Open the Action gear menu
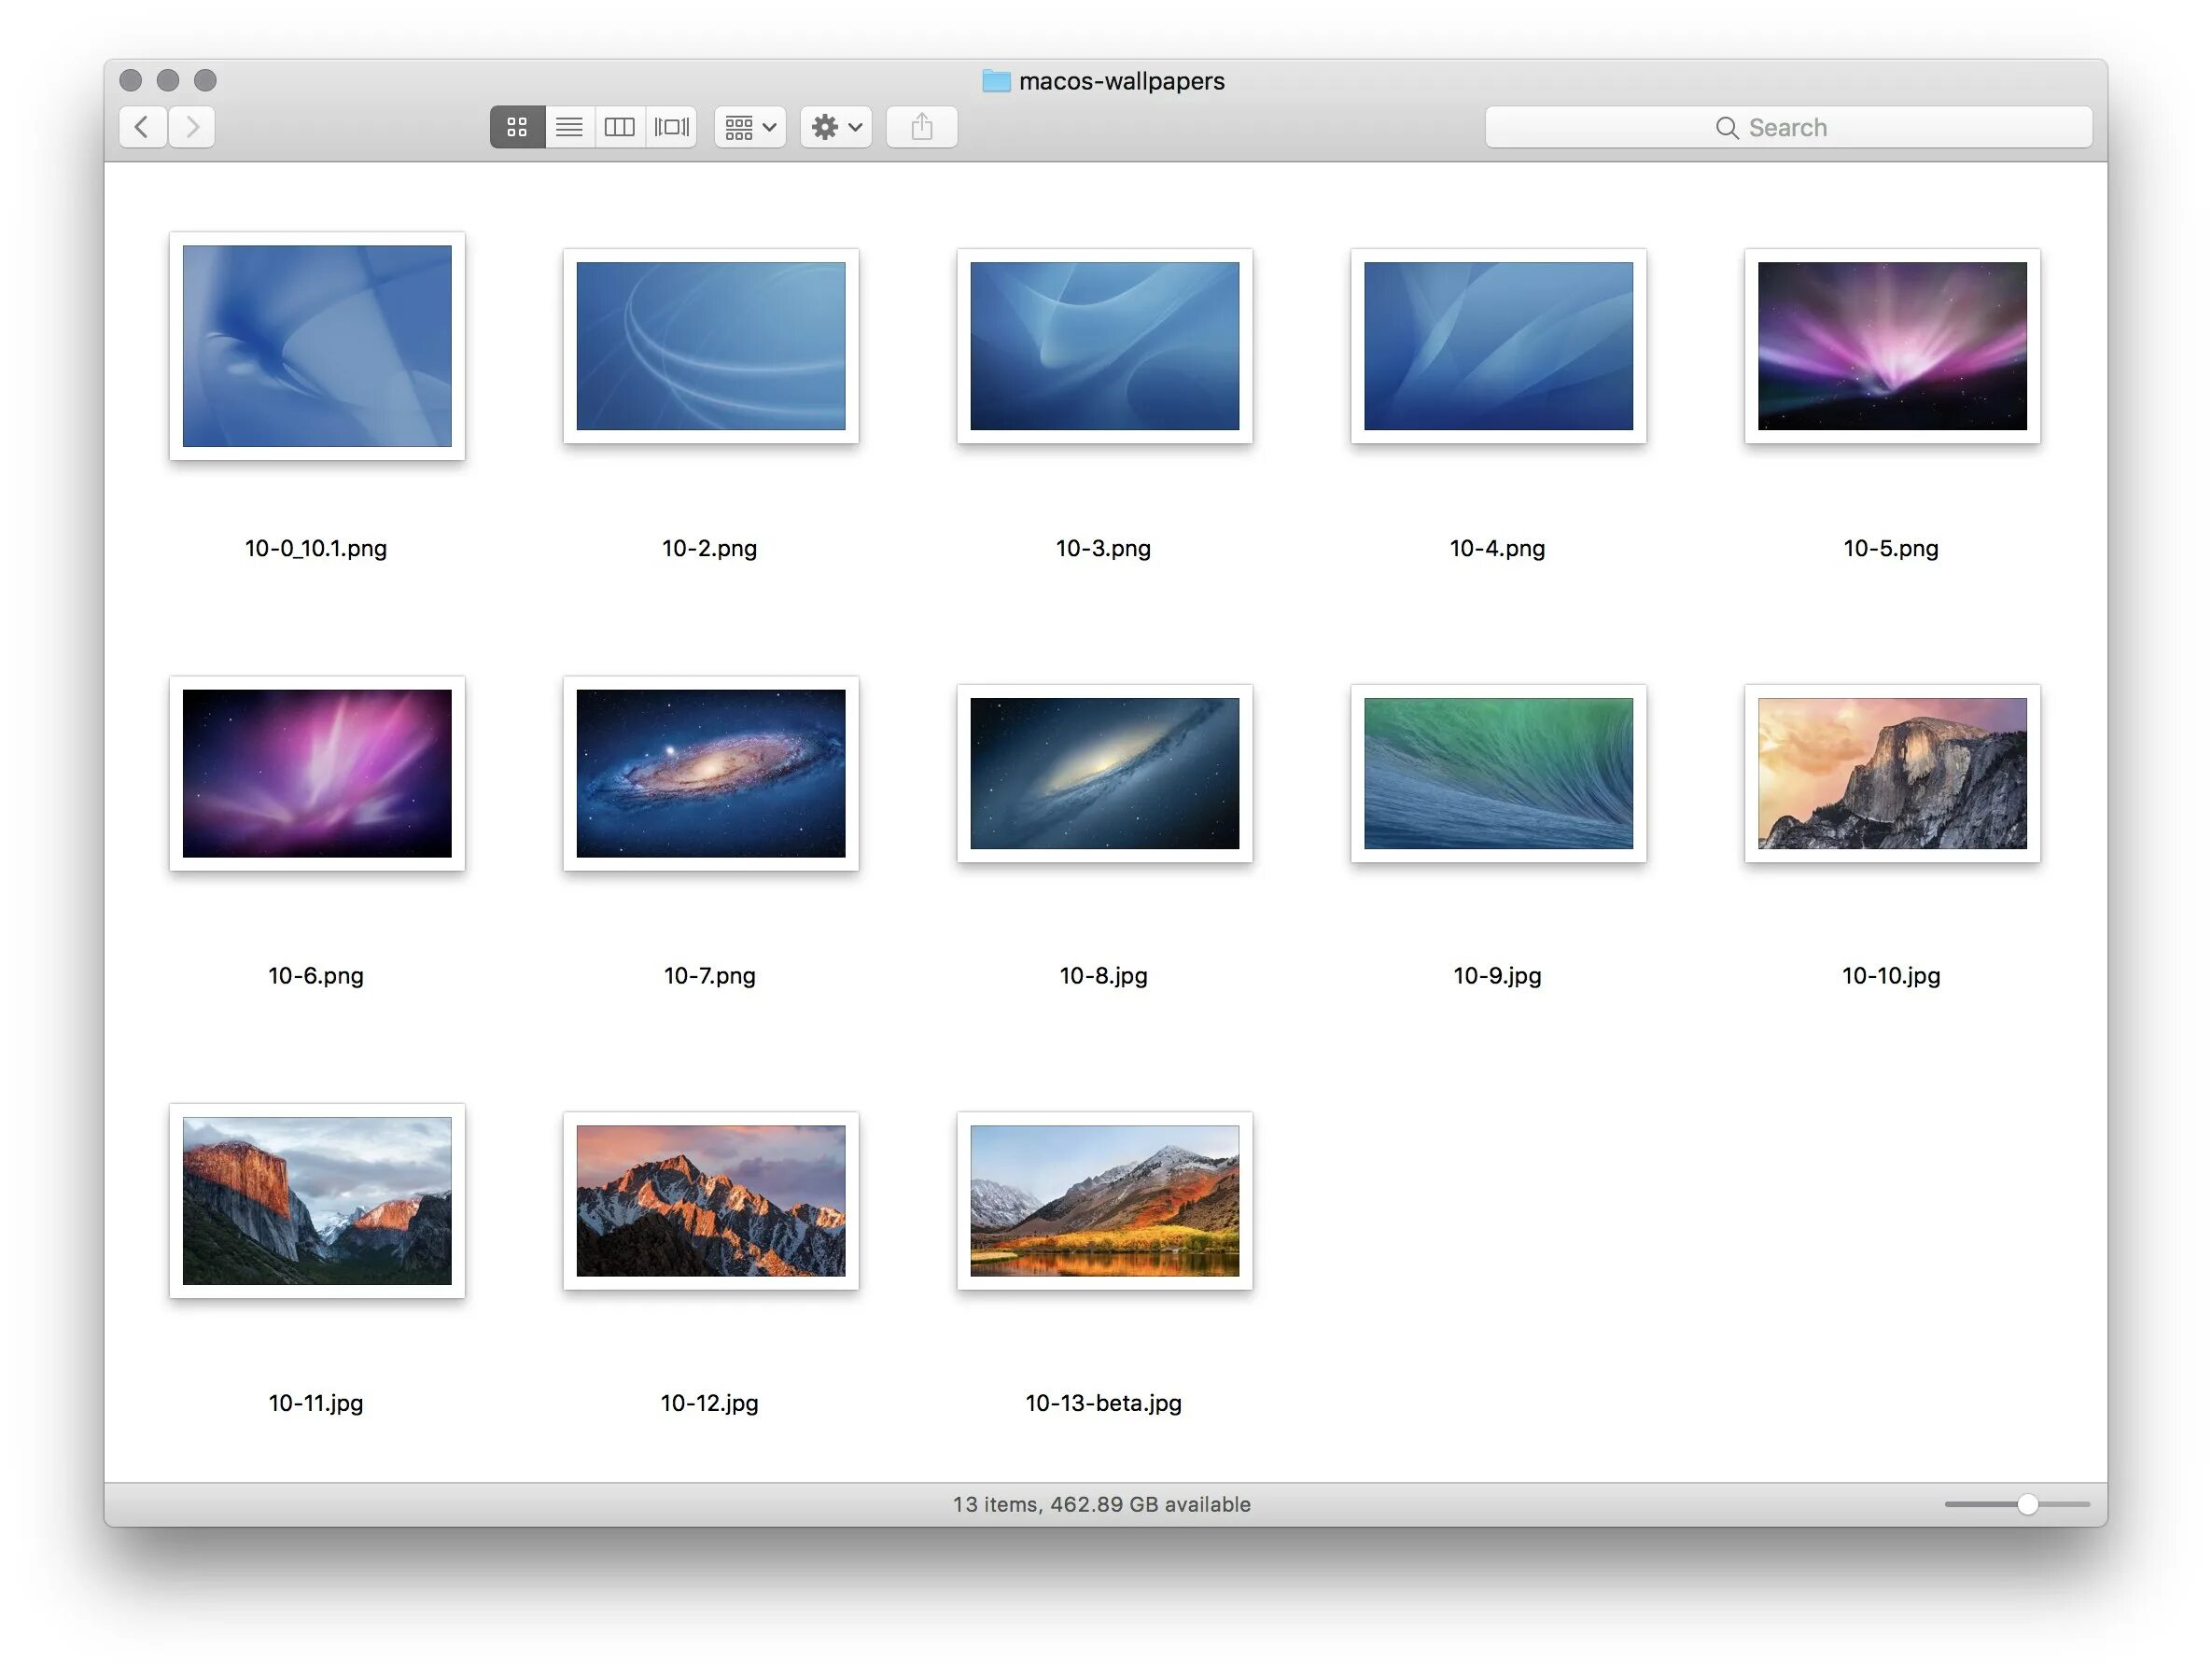 [x=836, y=127]
